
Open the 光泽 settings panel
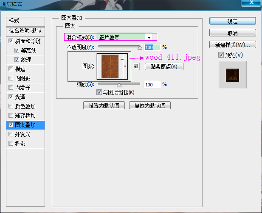tap(20, 97)
